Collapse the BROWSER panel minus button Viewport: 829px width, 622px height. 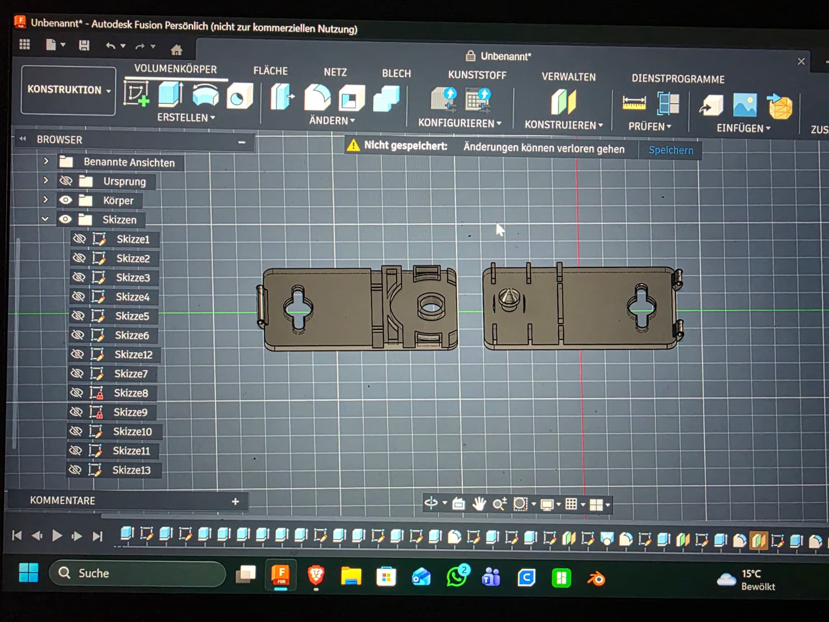241,142
